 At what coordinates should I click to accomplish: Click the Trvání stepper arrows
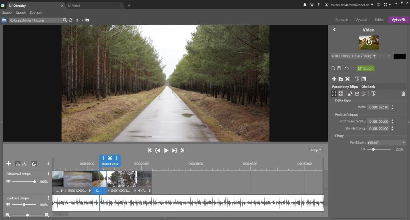(x=392, y=107)
